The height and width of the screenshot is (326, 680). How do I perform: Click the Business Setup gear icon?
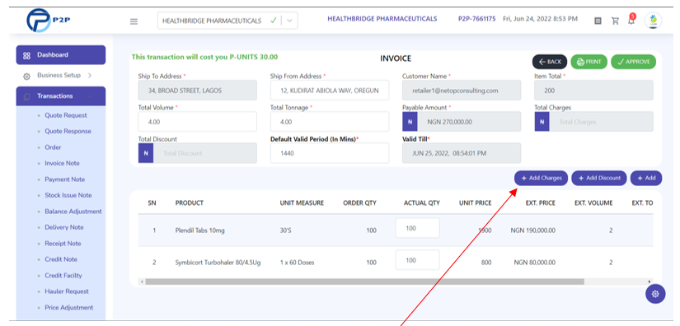pos(26,77)
